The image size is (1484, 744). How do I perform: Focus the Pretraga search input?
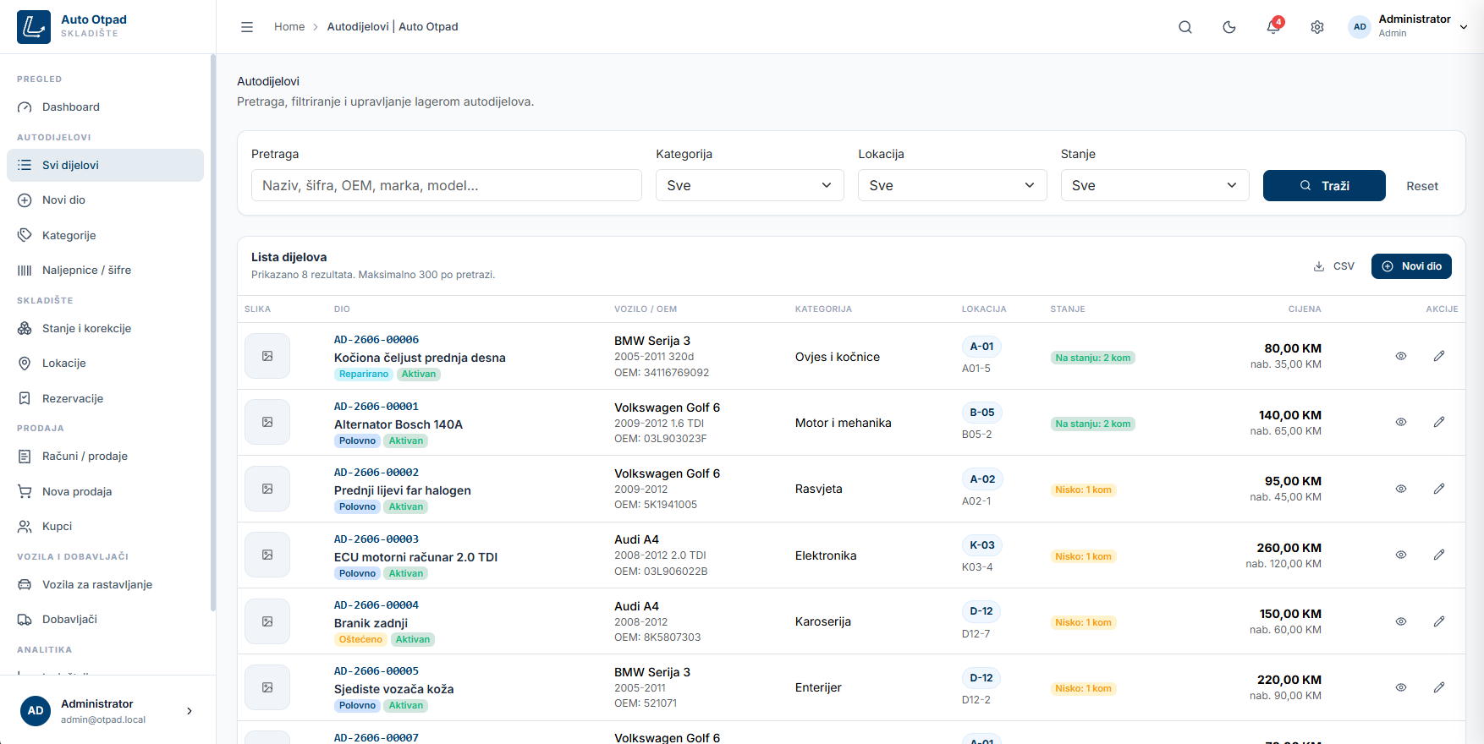point(447,185)
